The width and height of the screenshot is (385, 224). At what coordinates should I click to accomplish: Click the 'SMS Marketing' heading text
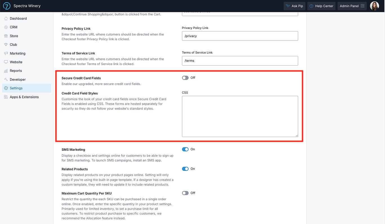click(73, 150)
